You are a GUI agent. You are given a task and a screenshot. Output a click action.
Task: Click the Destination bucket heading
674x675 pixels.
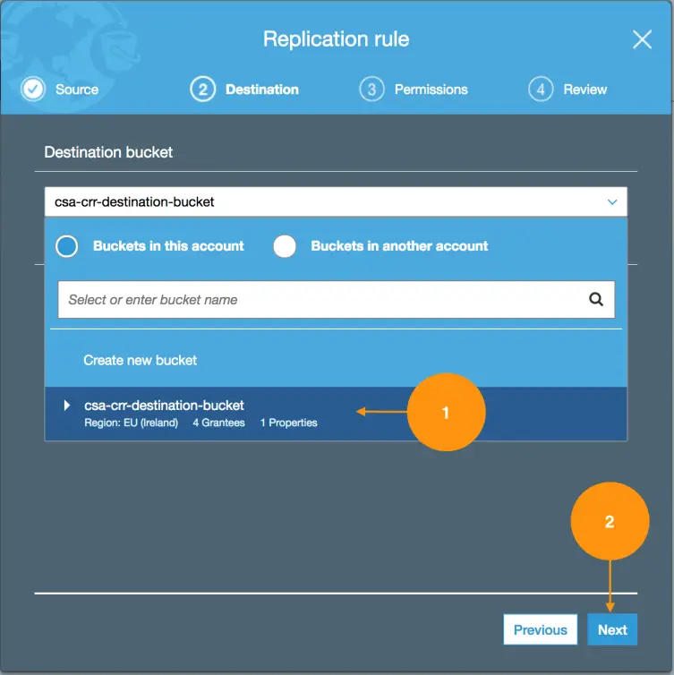[108, 152]
